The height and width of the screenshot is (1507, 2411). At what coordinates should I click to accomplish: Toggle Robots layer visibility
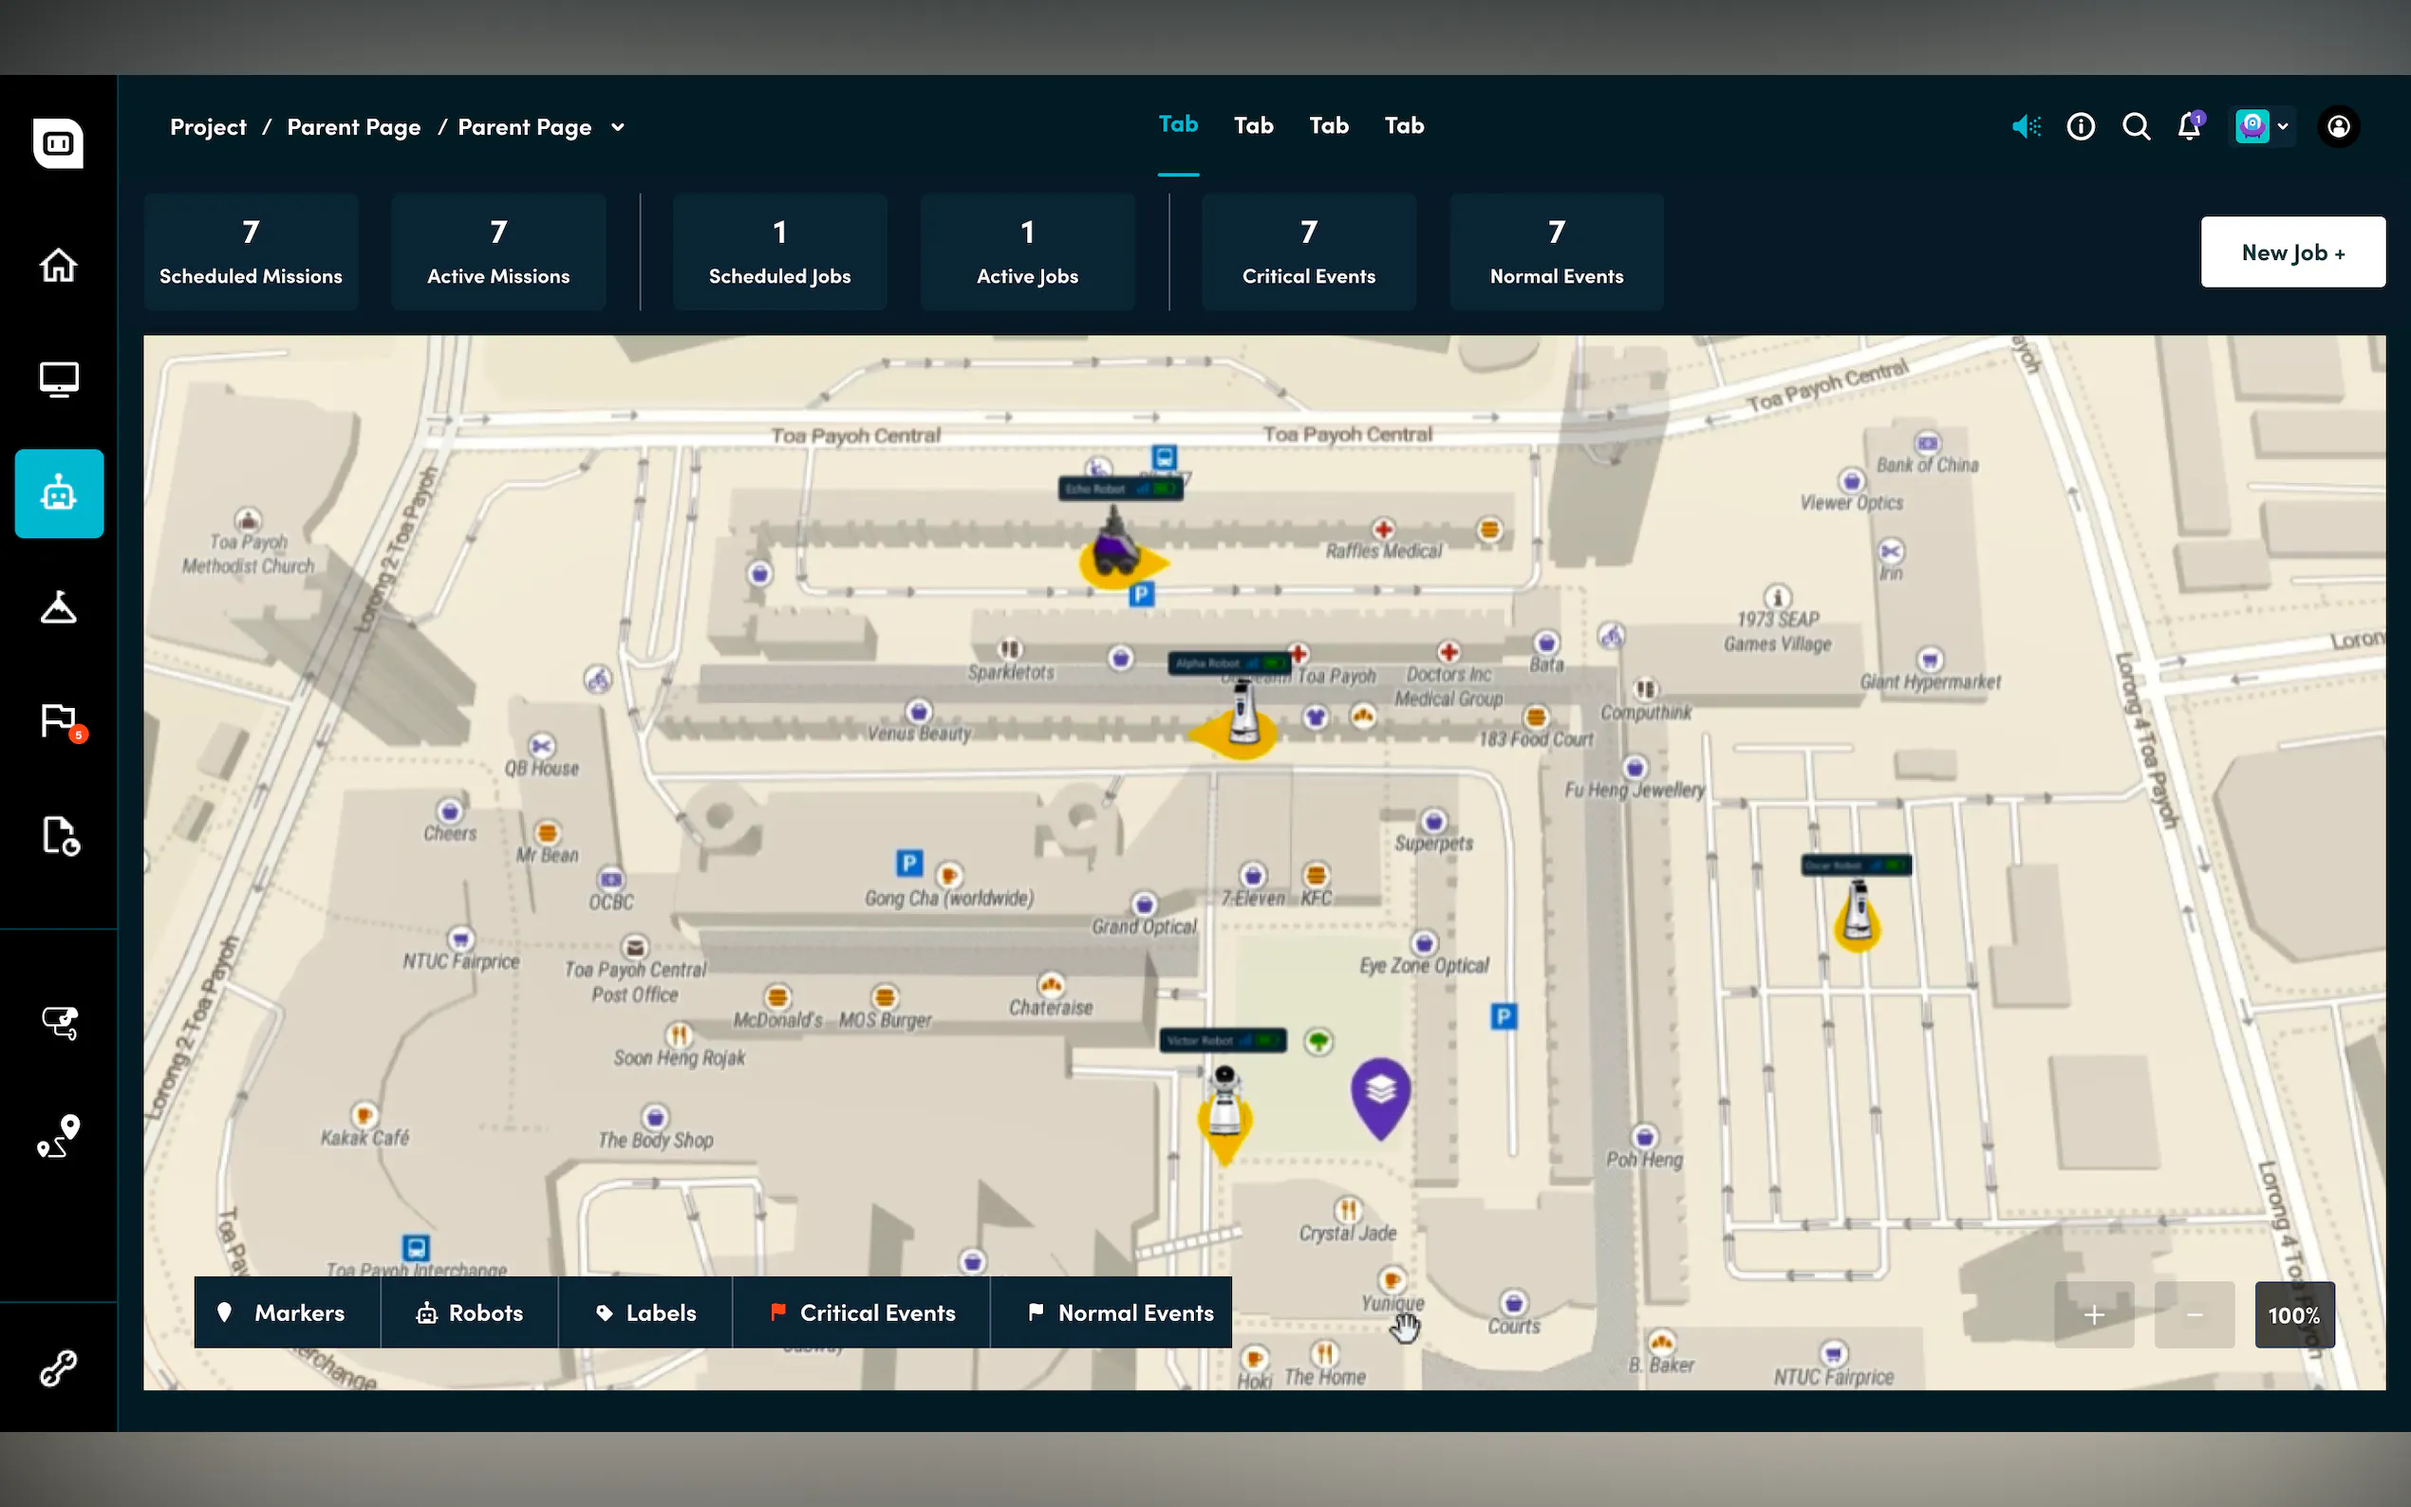coord(470,1312)
